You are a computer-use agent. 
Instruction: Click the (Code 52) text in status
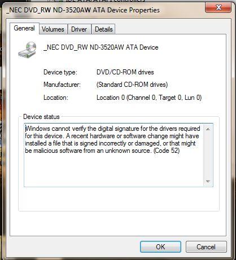[x=167, y=151]
